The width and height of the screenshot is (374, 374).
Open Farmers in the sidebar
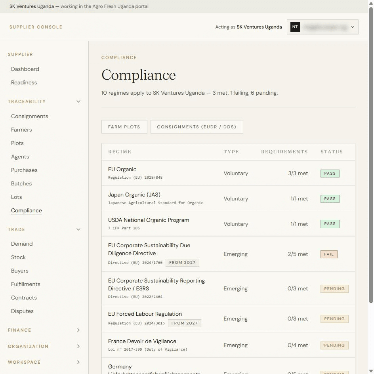click(x=21, y=130)
